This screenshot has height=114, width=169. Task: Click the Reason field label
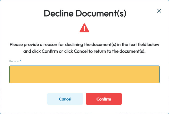pyautogui.click(x=14, y=61)
